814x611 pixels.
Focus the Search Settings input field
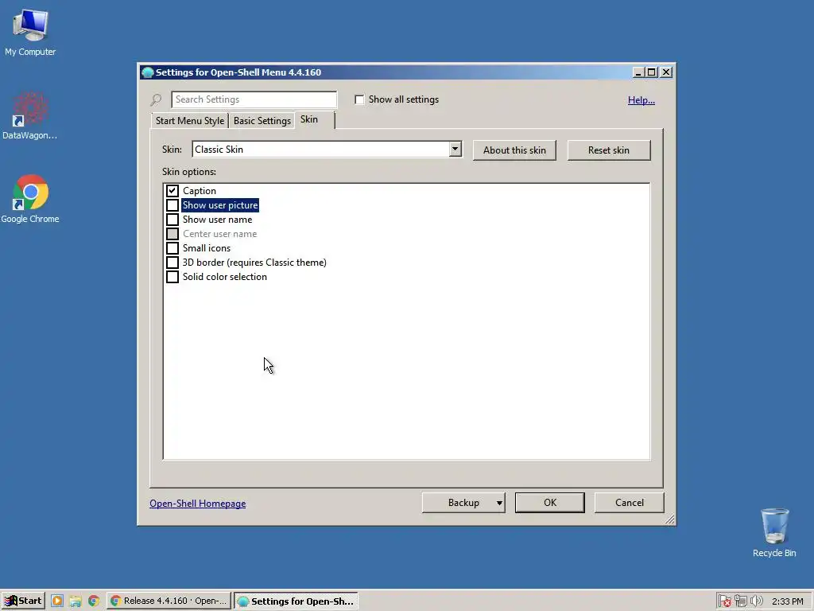pyautogui.click(x=254, y=99)
